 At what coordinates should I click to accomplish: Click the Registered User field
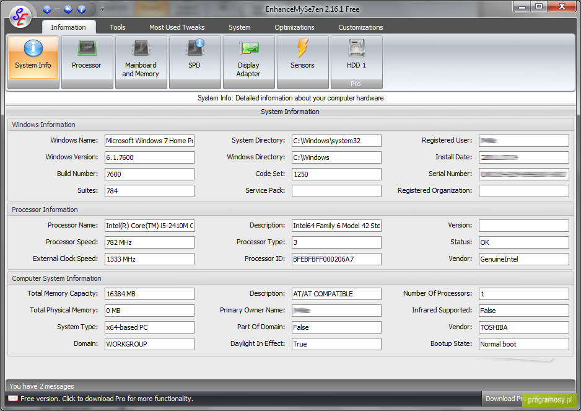click(x=524, y=141)
